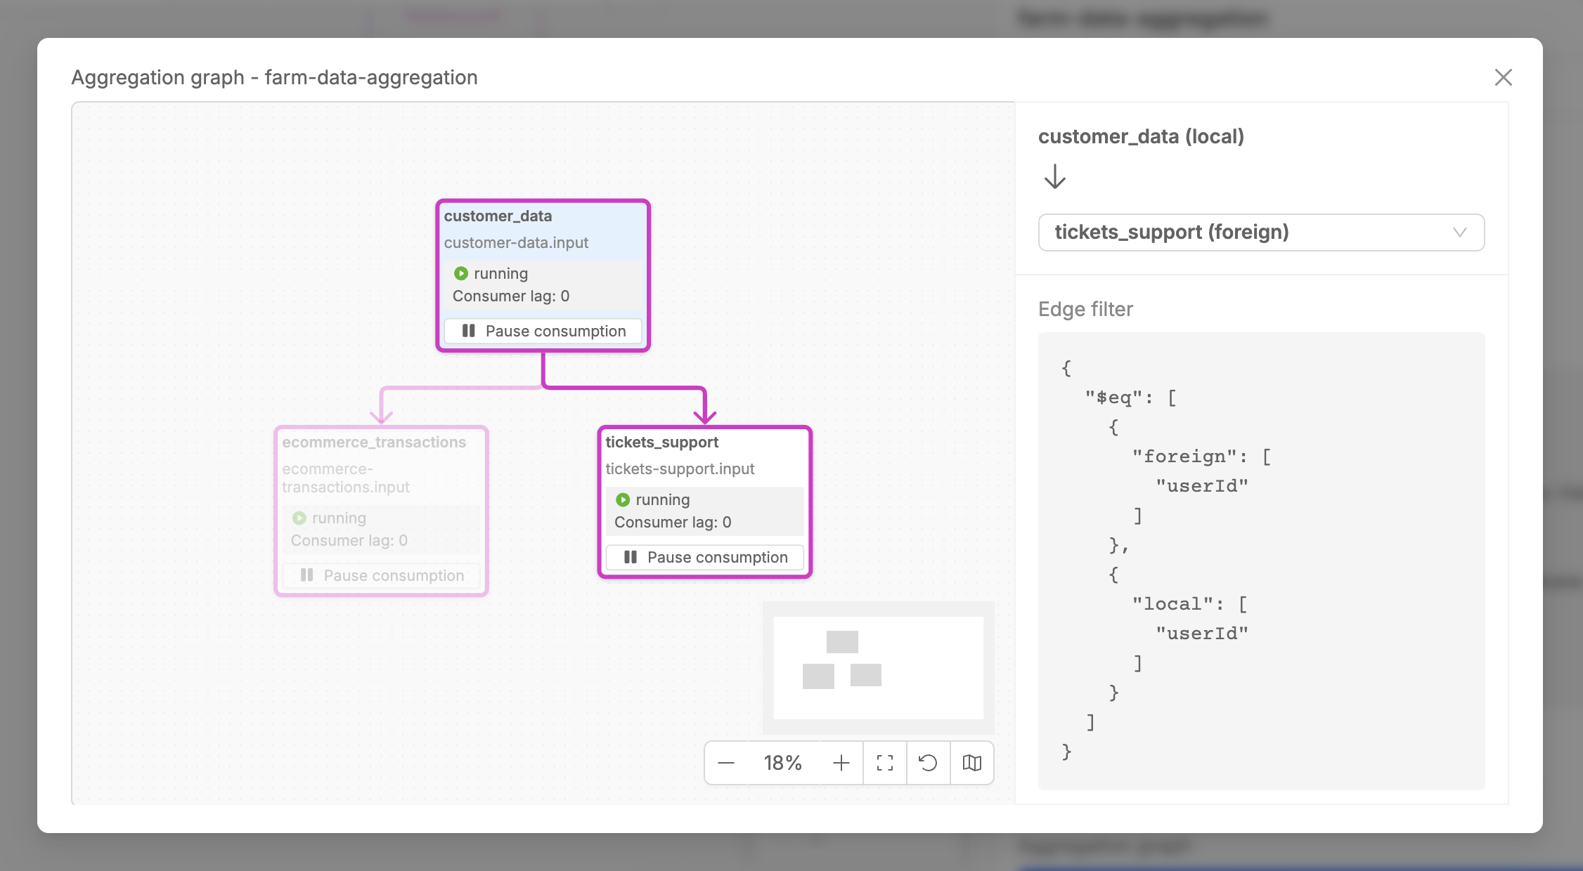
Task: Zoom in on the graph with the plus icon
Action: (841, 763)
